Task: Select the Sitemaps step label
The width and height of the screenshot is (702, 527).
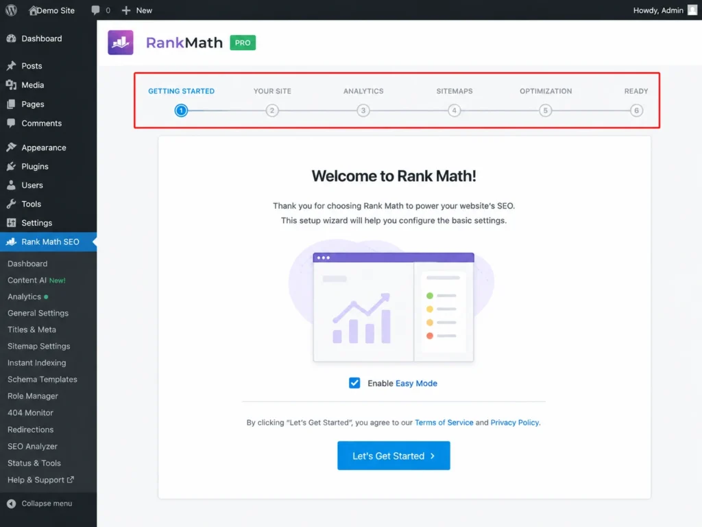Action: pyautogui.click(x=455, y=91)
